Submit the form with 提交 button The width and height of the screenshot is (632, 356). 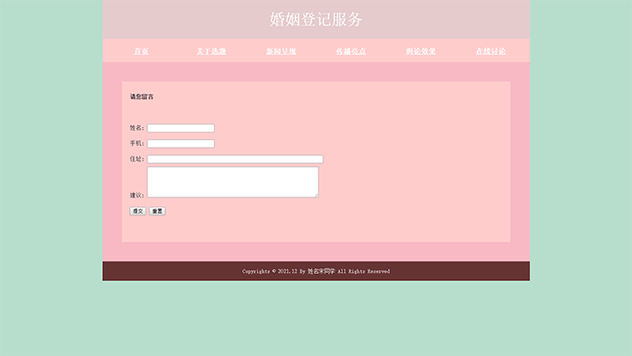pos(138,211)
